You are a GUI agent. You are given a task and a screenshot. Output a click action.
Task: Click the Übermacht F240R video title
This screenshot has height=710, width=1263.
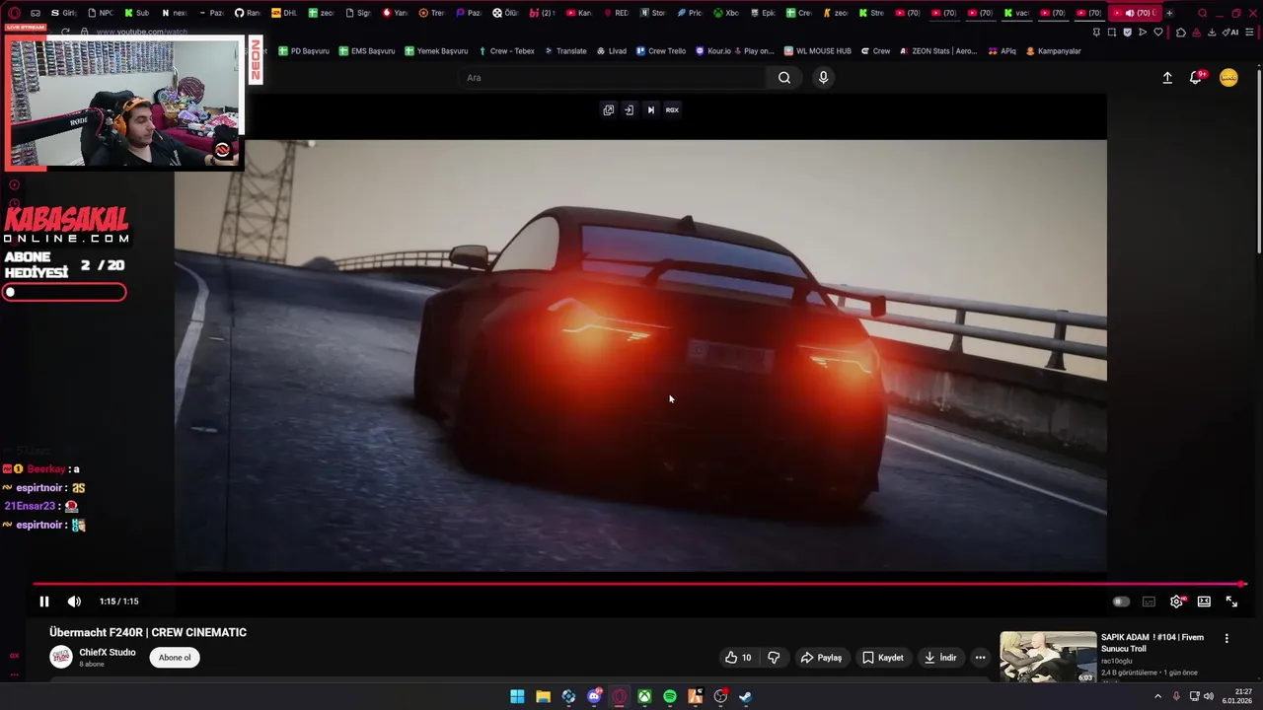148,632
